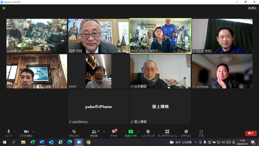259x146 pixels.
Task: Click the muted mic icon on マルタ ツヨシ
Action: [194, 51]
